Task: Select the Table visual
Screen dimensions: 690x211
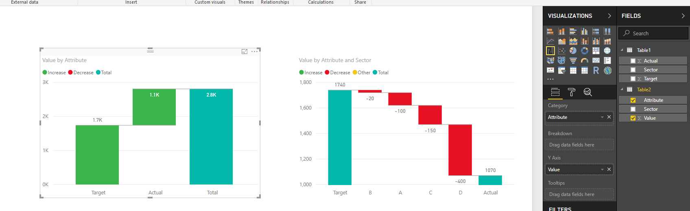Action: tap(573, 70)
